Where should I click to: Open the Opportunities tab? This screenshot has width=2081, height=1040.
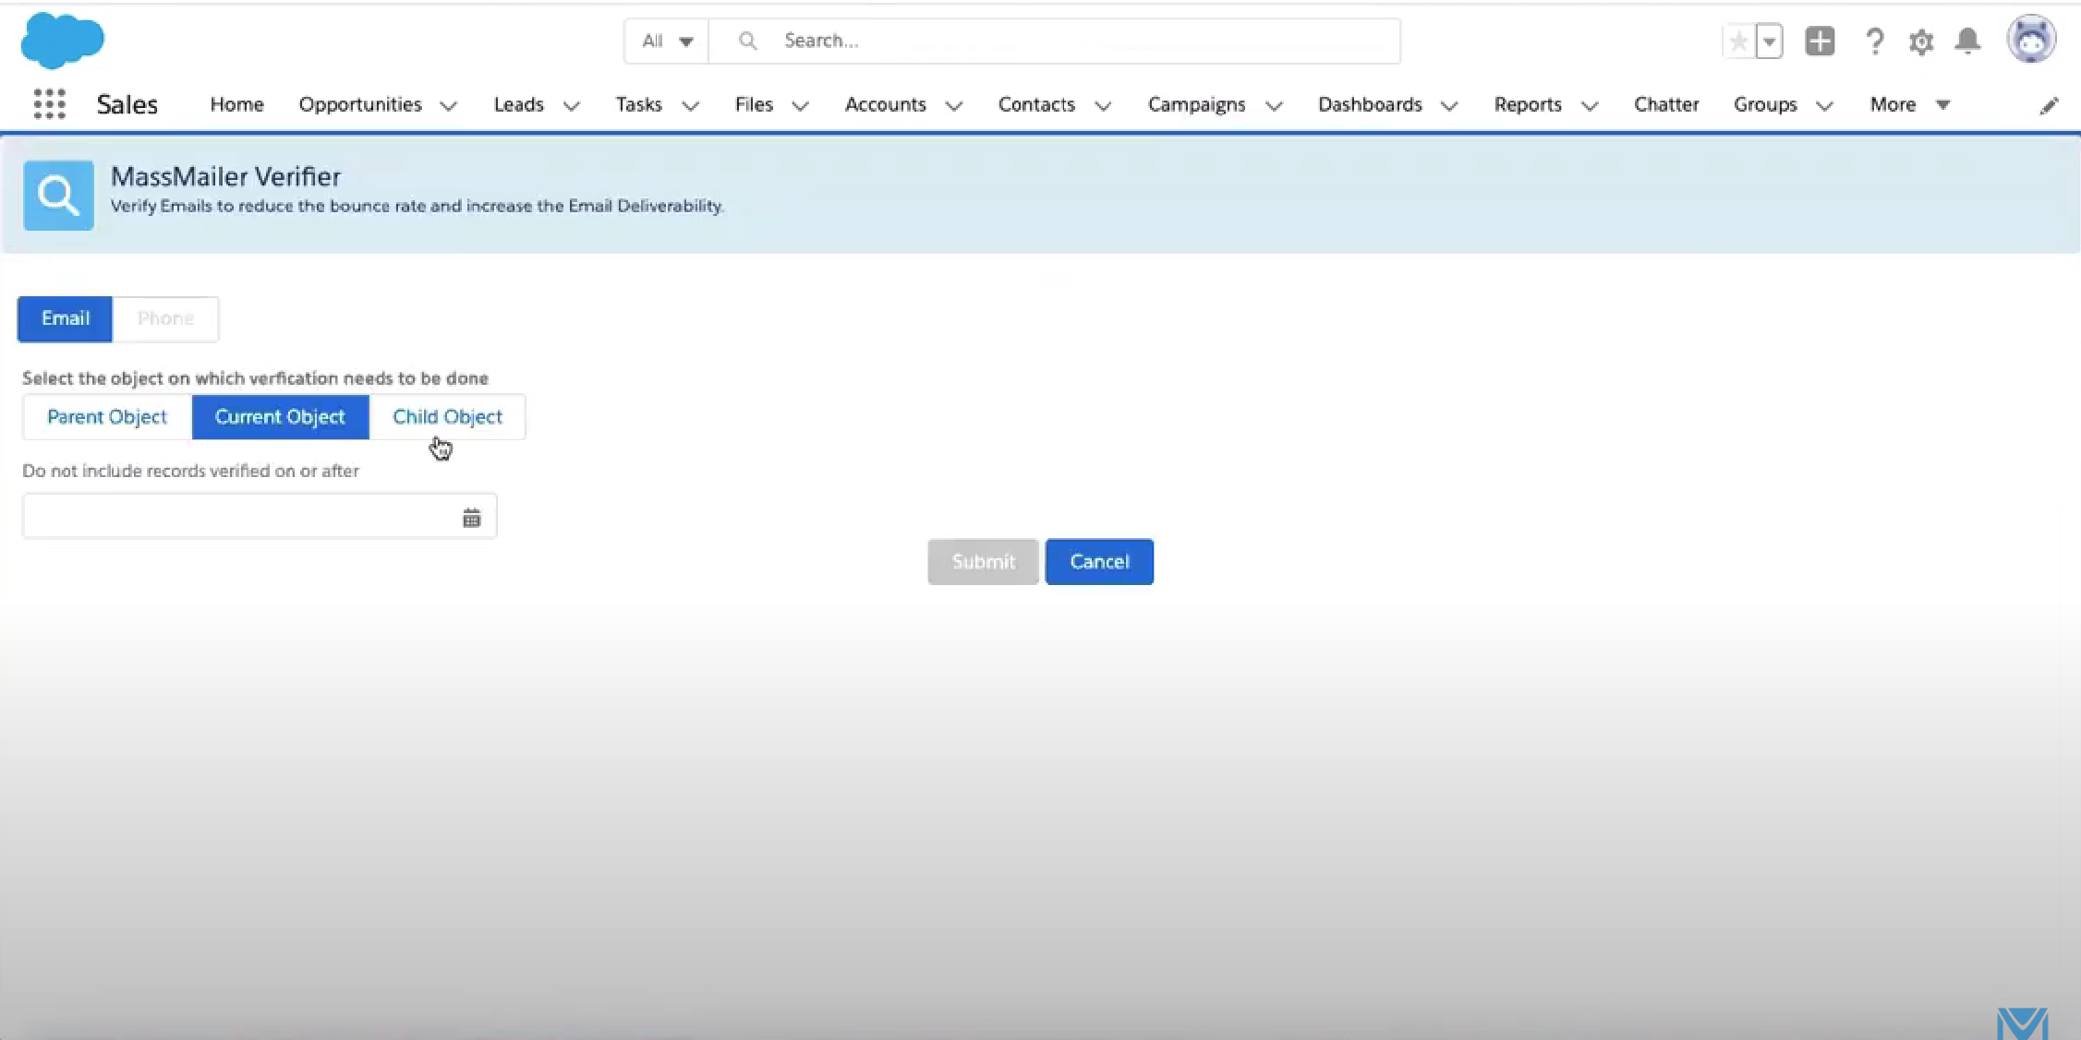point(360,104)
